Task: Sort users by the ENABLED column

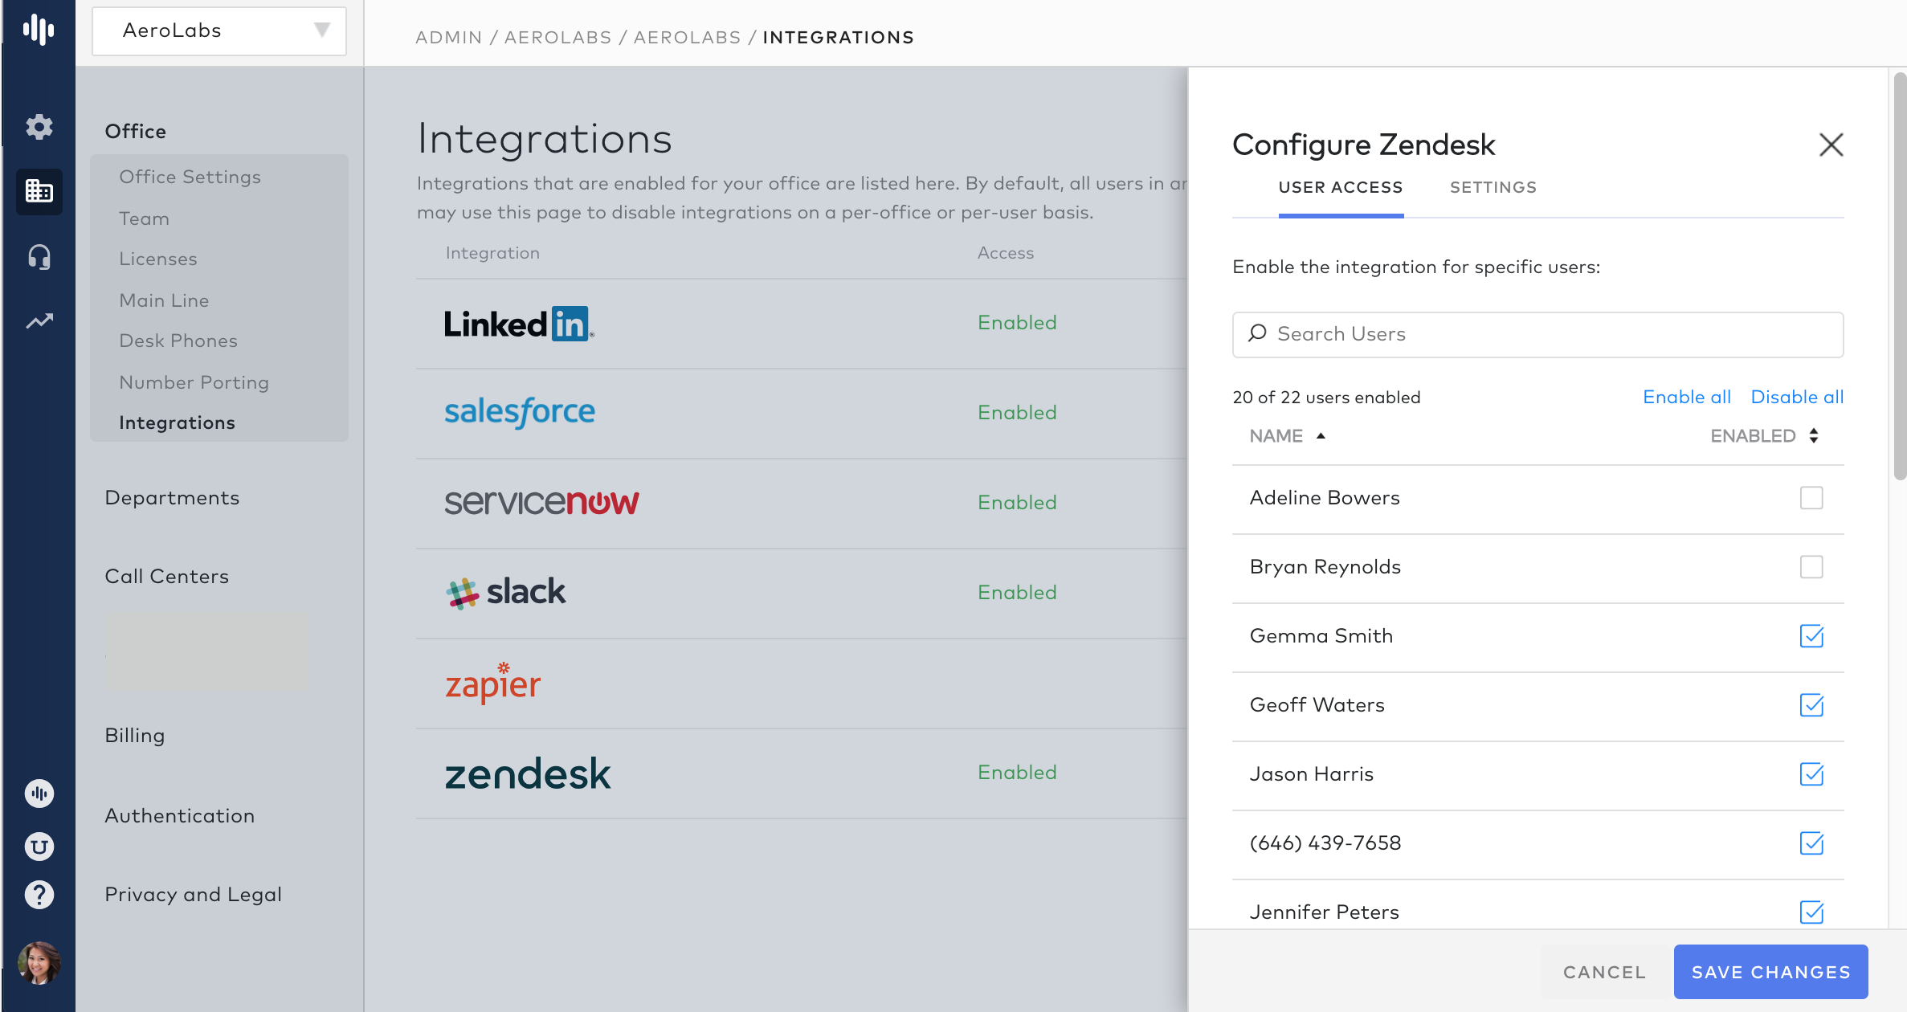Action: 1765,436
